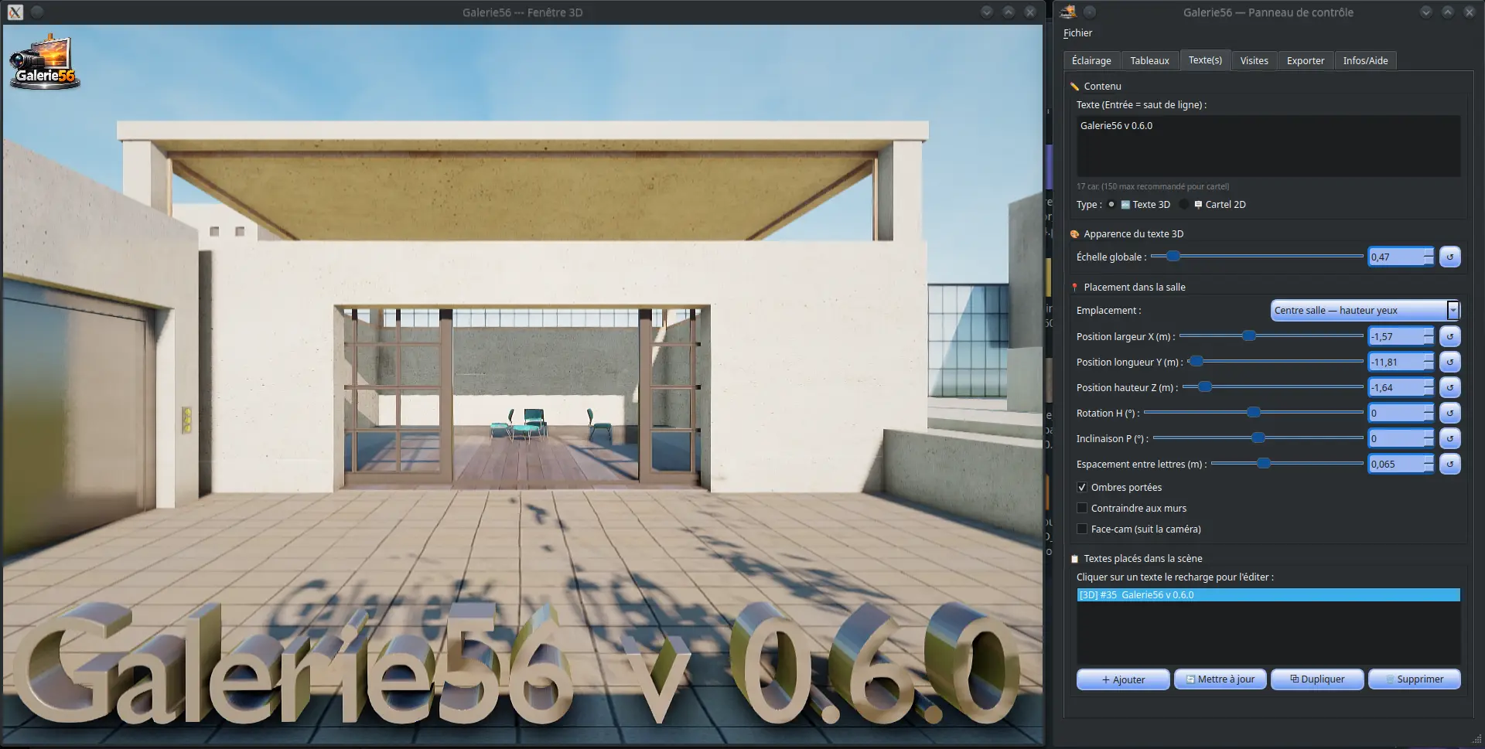Screen dimensions: 1485x749
Task: Open the Fichier menu
Action: pyautogui.click(x=1077, y=32)
